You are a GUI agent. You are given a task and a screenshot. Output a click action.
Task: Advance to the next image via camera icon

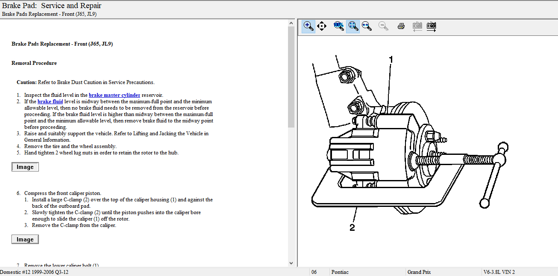431,26
